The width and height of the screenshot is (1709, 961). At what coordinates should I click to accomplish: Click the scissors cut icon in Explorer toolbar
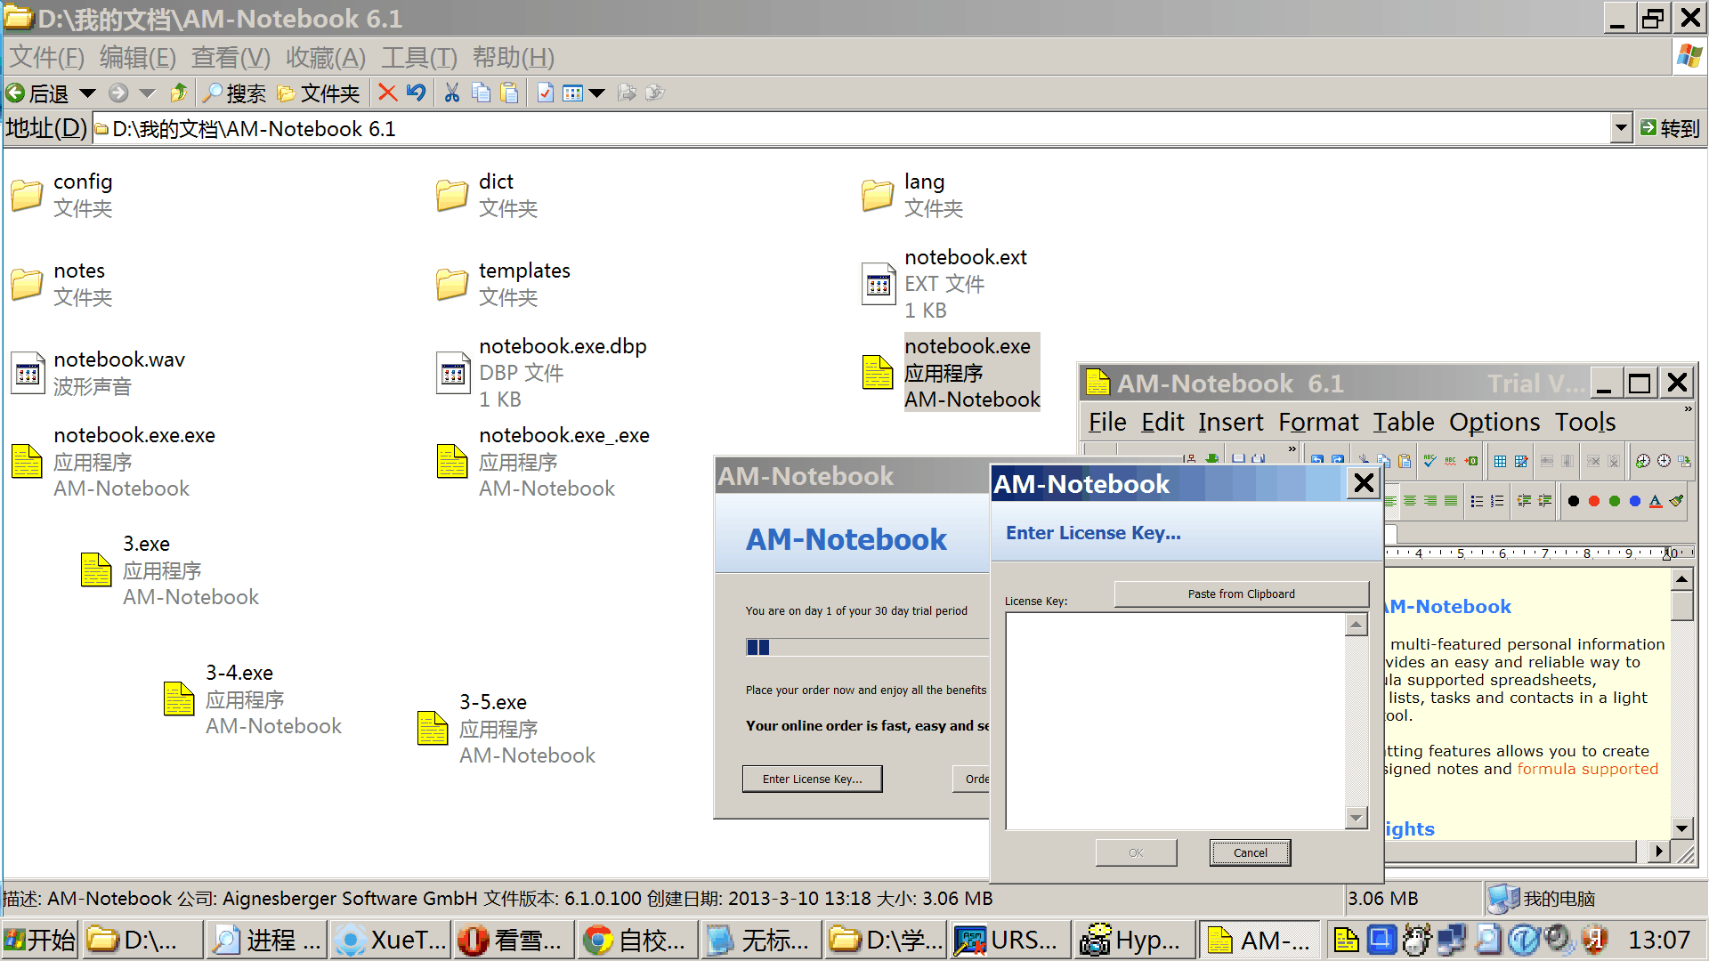click(452, 93)
